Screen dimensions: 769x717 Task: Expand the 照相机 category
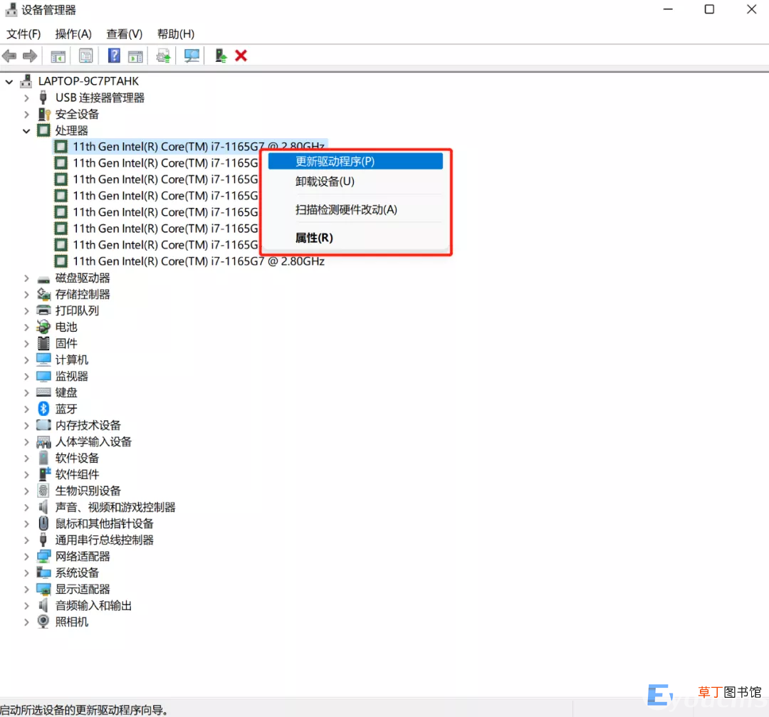pos(26,622)
